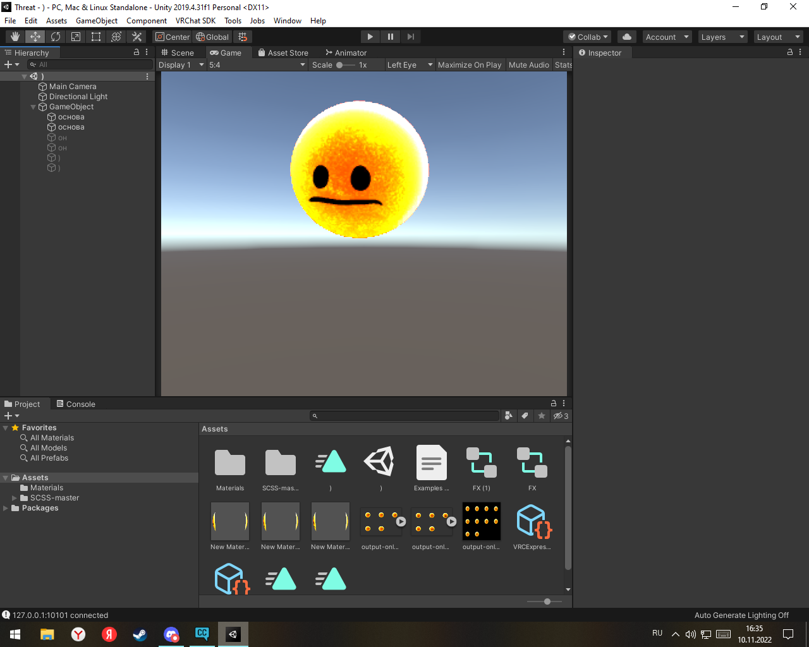Adjust the asset icon size slider
This screenshot has height=647, width=809.
547,602
